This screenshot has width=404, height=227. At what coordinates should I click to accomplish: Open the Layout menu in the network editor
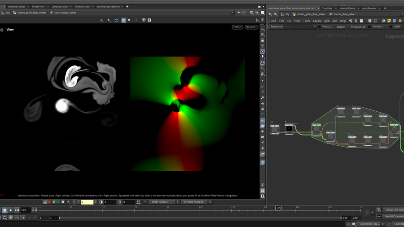317,21
